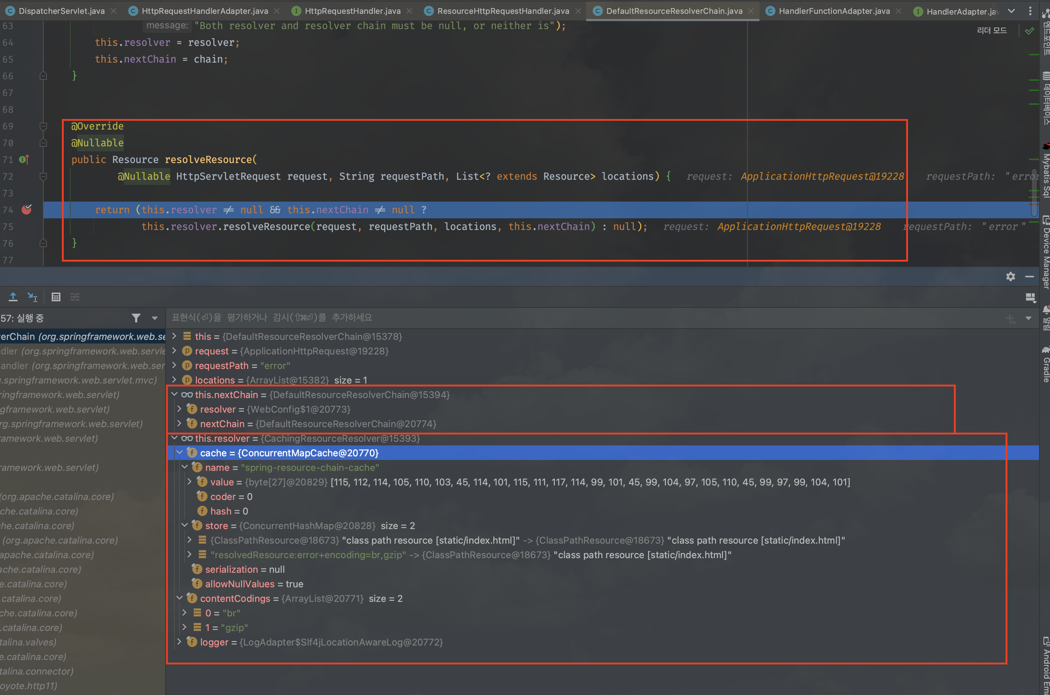This screenshot has height=695, width=1050.
Task: Open Mybatis Sql tool window
Action: click(x=1046, y=170)
